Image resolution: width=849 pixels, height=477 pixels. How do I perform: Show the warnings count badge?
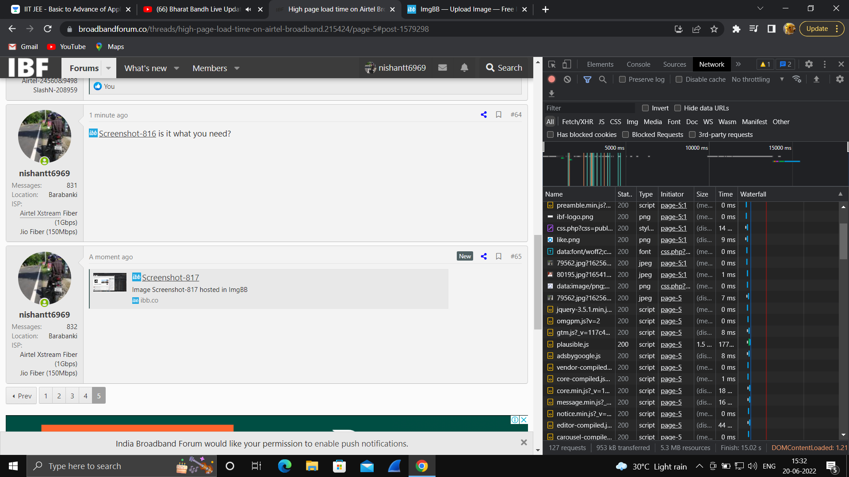coord(765,64)
